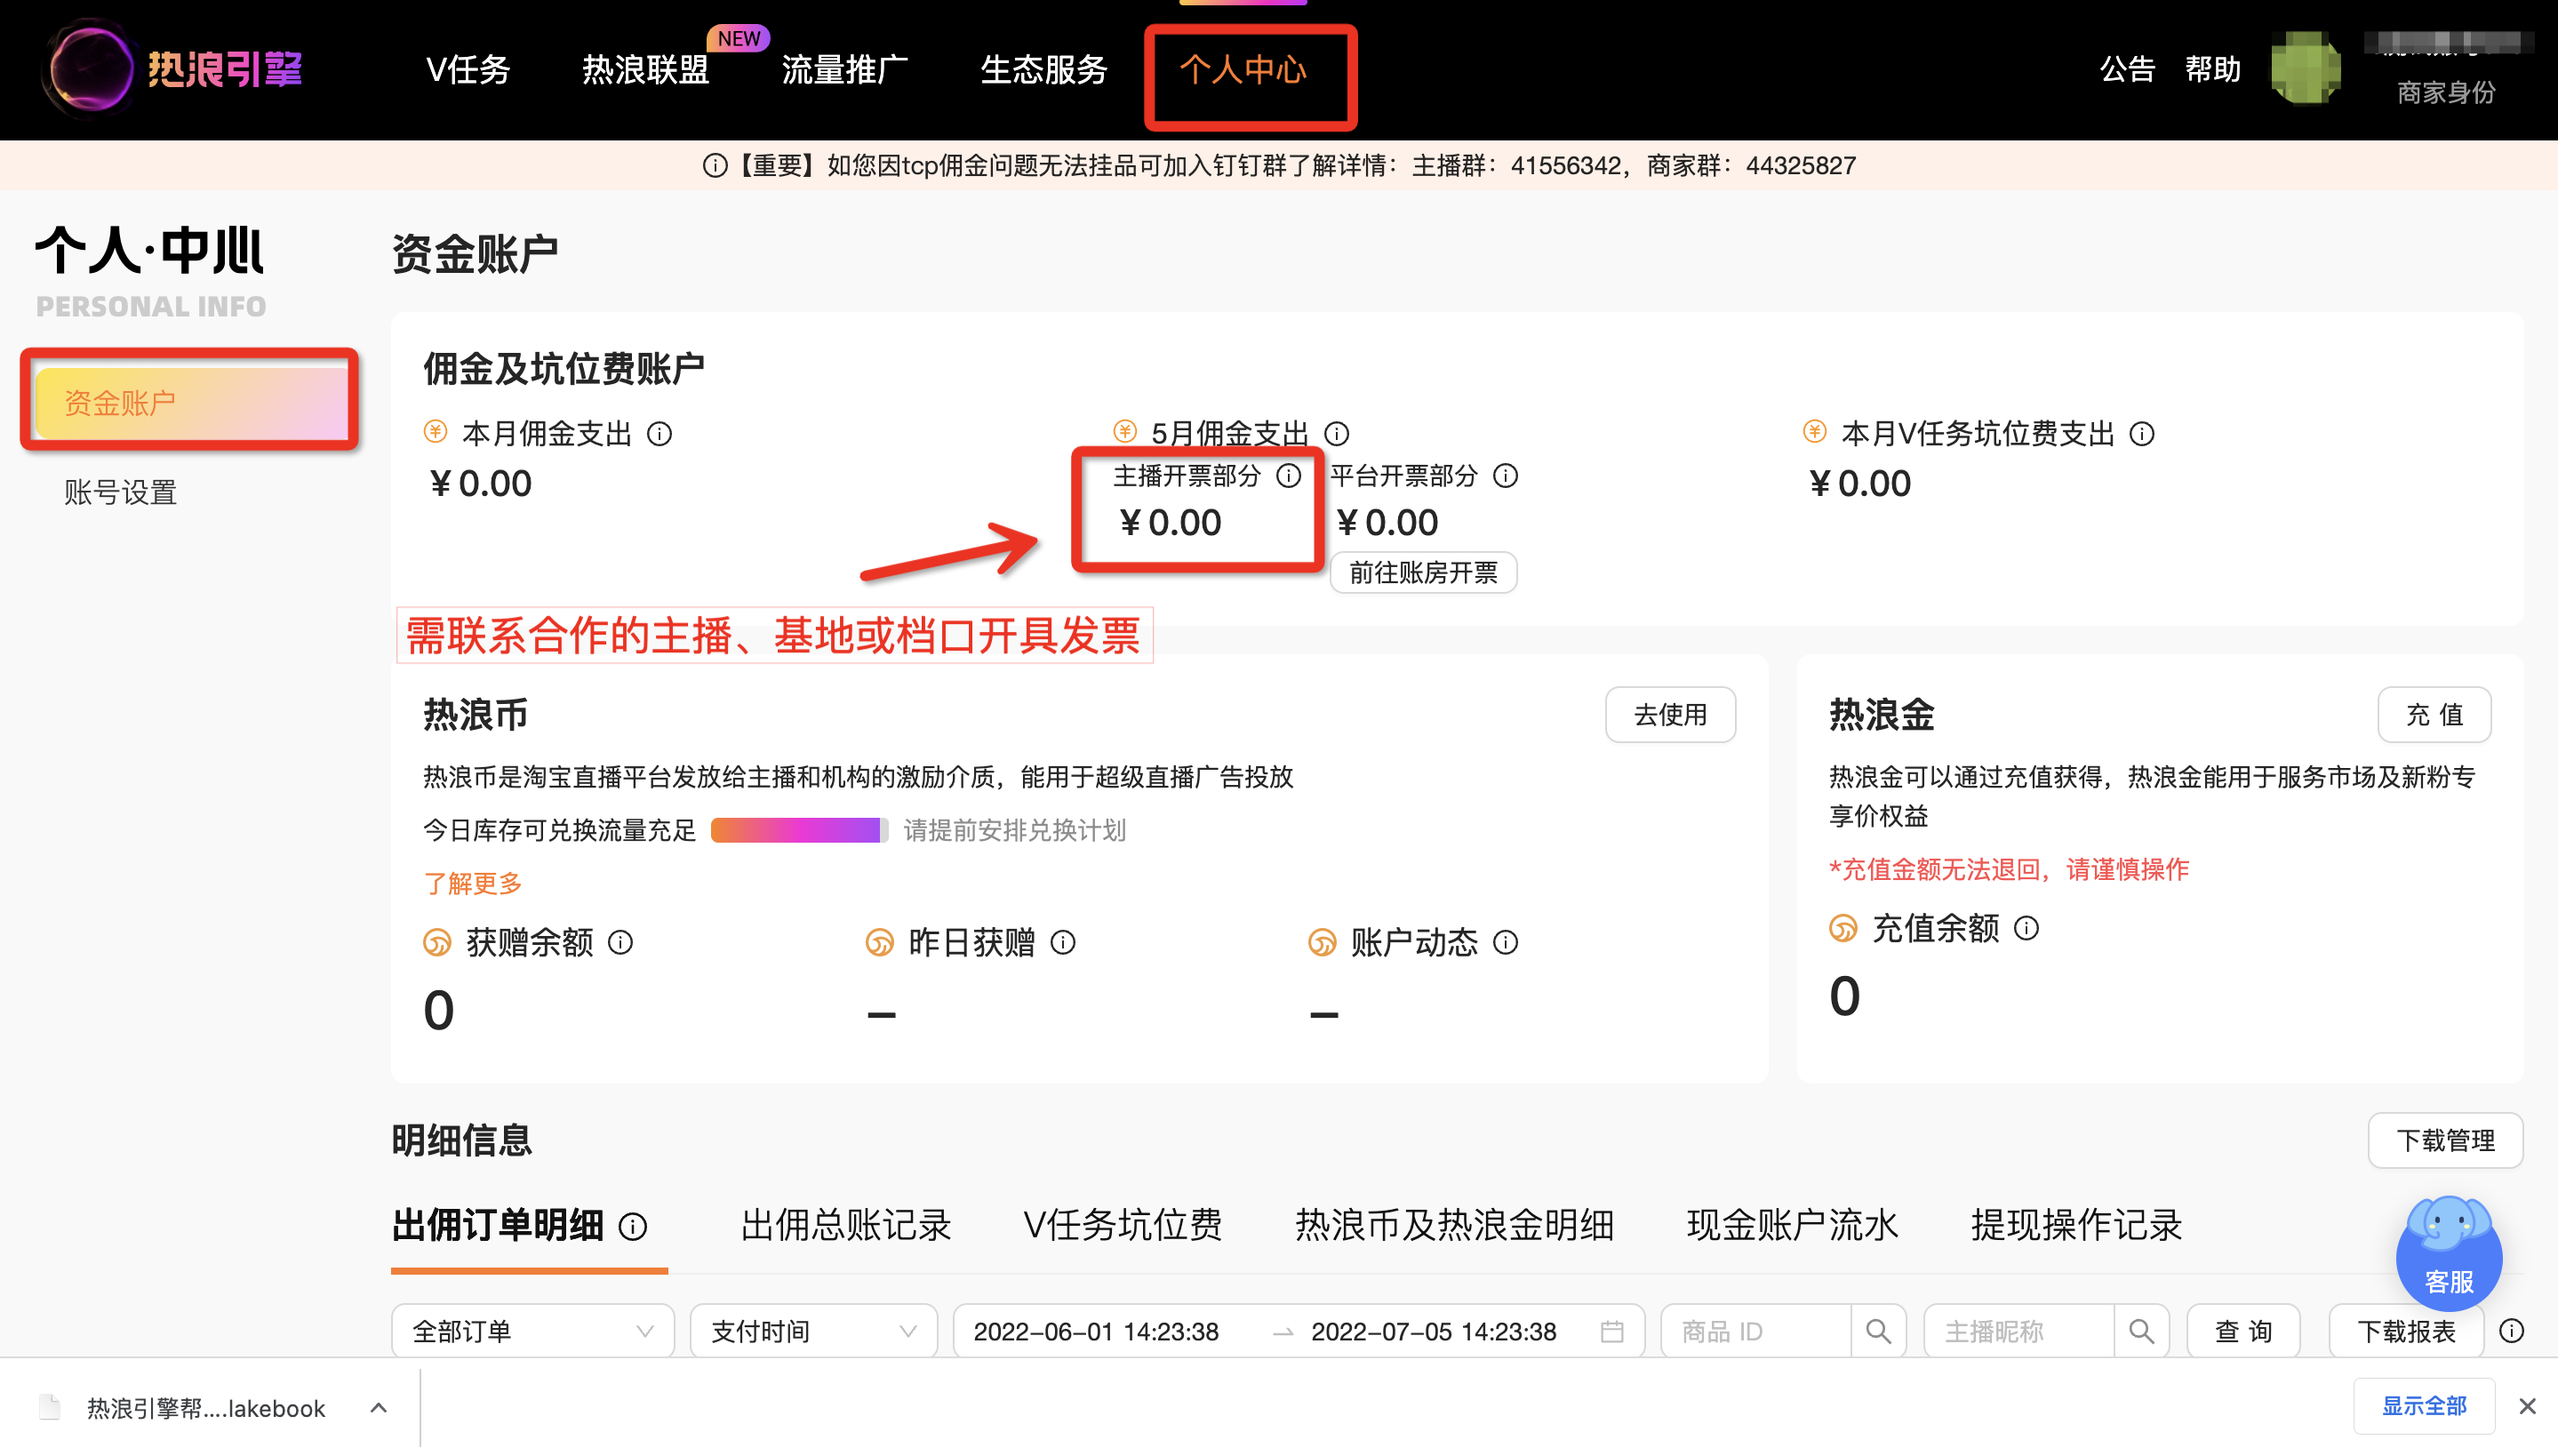
Task: Click info icon next to 5月佣金支出
Action: coord(1337,434)
